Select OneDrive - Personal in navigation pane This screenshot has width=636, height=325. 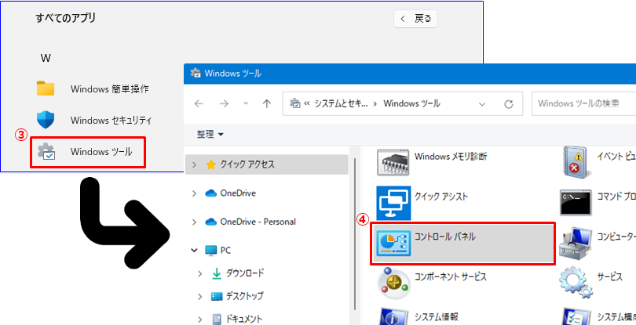click(x=258, y=222)
